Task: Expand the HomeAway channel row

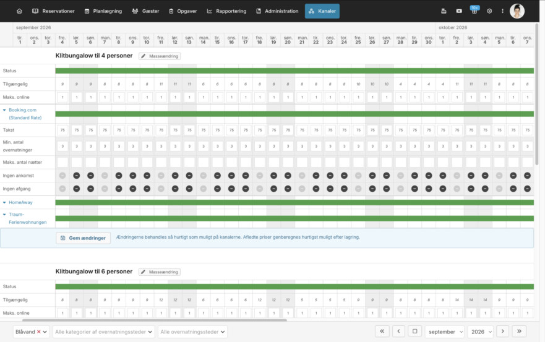Action: click(x=4, y=202)
